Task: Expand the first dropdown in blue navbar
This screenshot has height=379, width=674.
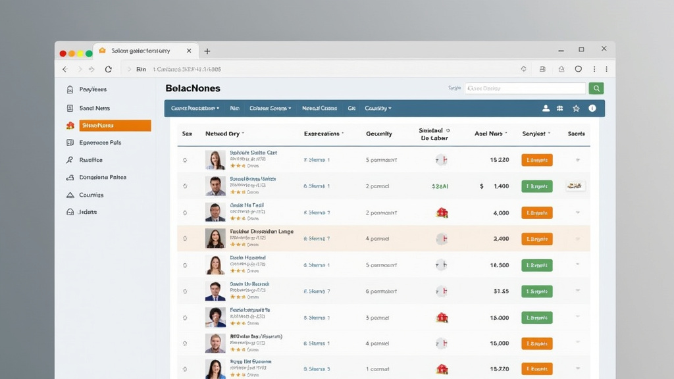Action: pos(195,109)
